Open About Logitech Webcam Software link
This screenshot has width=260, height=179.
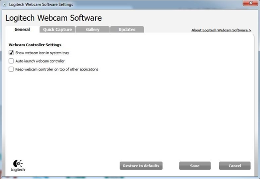(x=221, y=30)
